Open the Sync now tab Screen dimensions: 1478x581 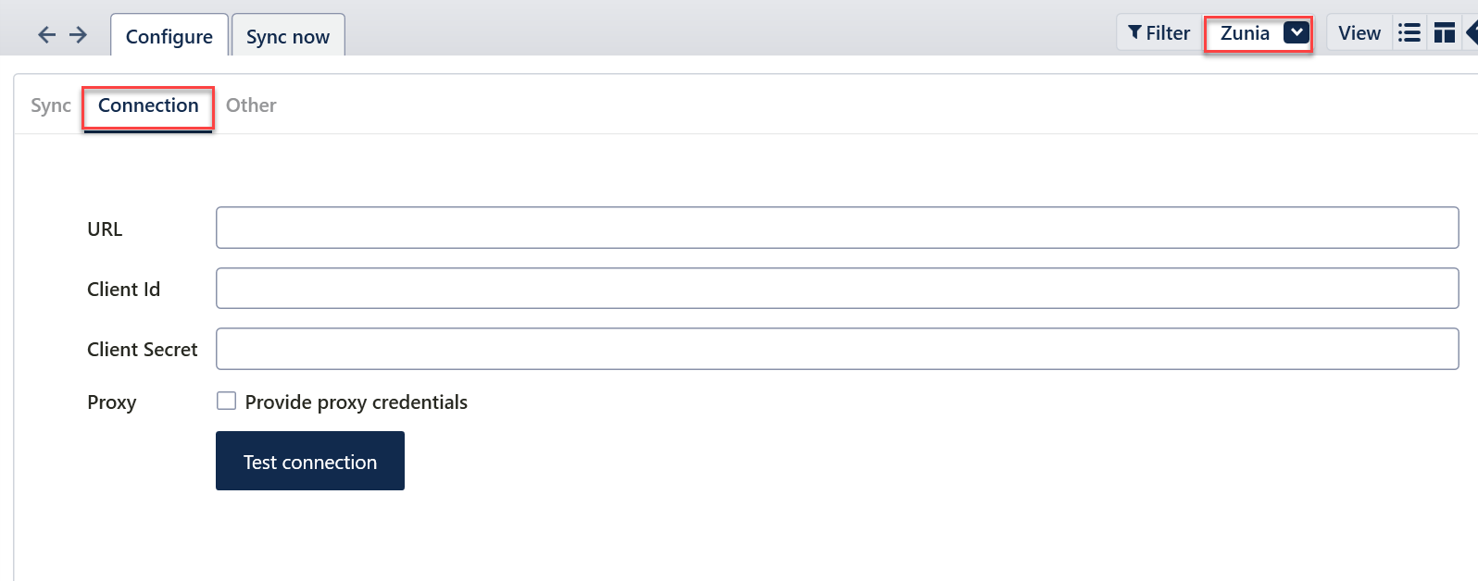click(x=288, y=36)
